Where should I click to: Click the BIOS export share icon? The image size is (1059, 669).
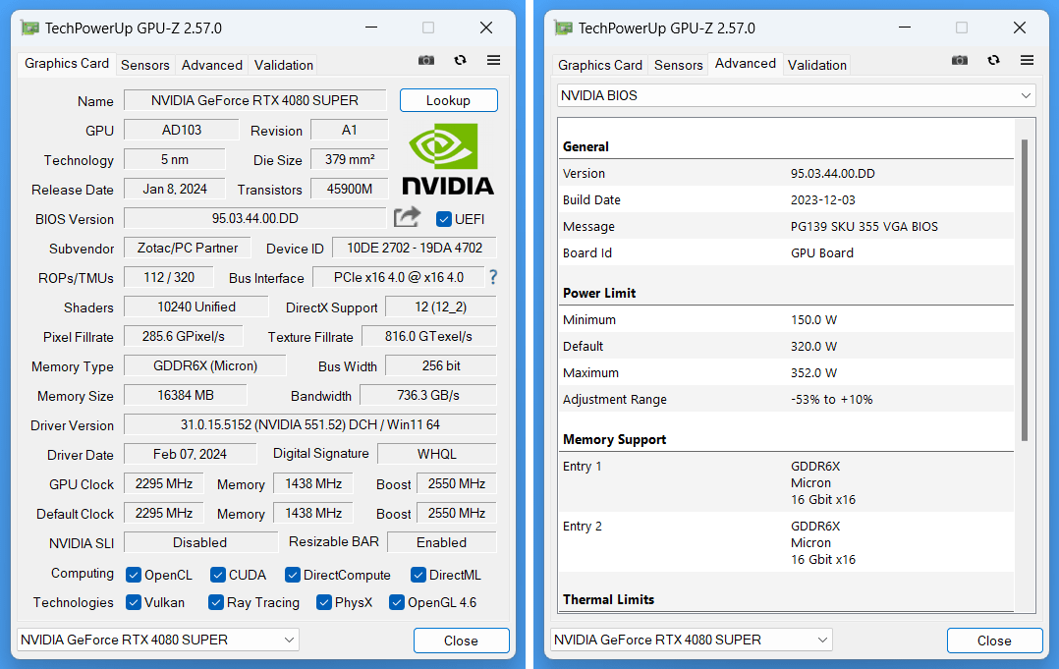(x=408, y=217)
